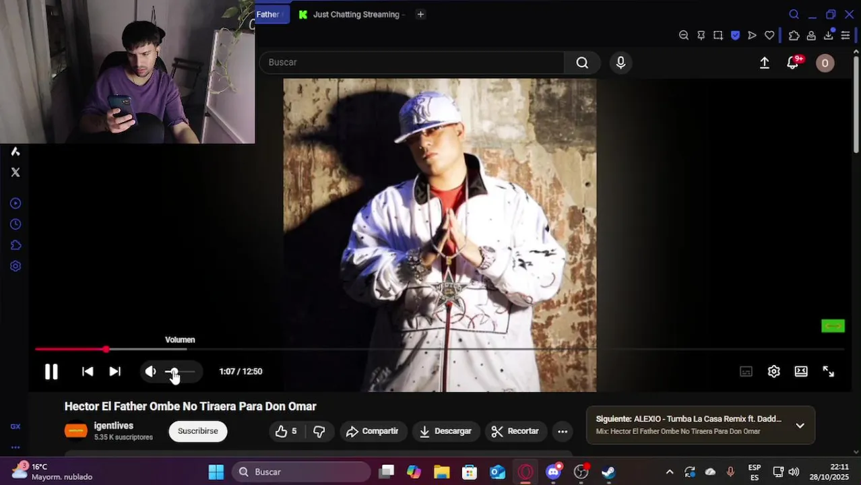Click the send flow arrow icon
Screen dimensions: 861x485
pos(753,36)
